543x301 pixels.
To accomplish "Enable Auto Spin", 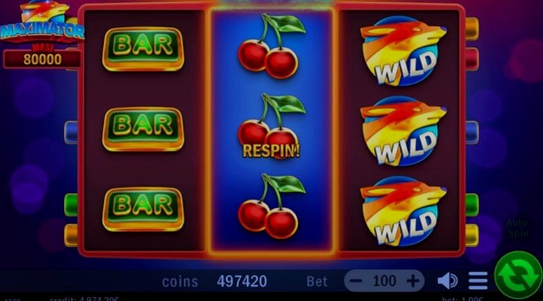I will click(518, 228).
